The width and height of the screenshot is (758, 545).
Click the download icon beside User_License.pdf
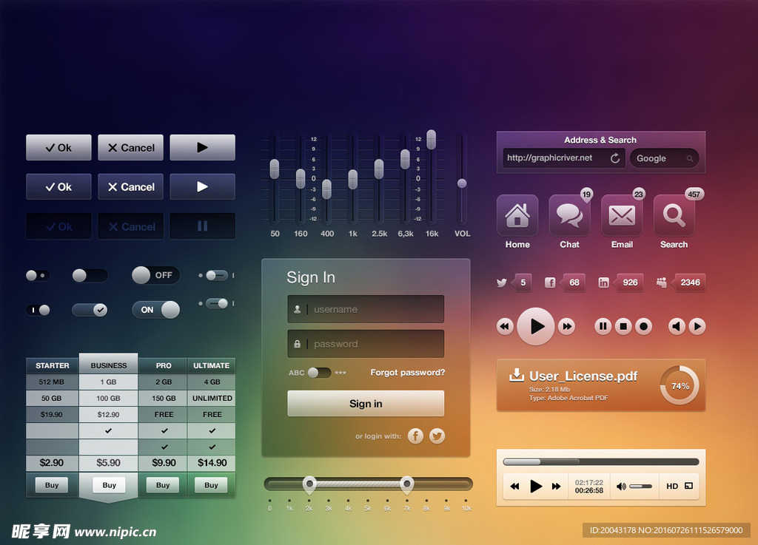point(517,376)
